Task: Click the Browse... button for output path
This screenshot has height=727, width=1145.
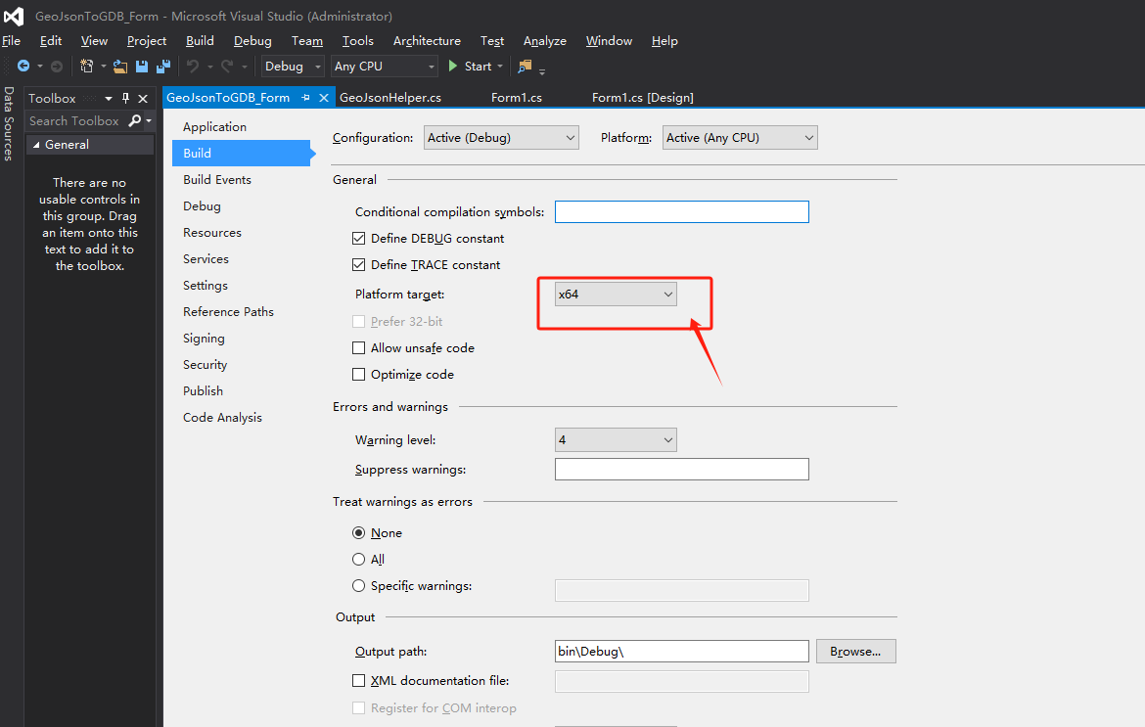Action: [x=856, y=651]
